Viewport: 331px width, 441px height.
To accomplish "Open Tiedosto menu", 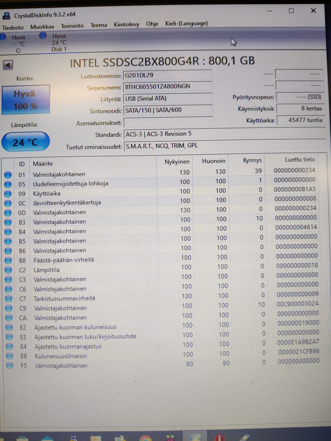I will click(13, 28).
